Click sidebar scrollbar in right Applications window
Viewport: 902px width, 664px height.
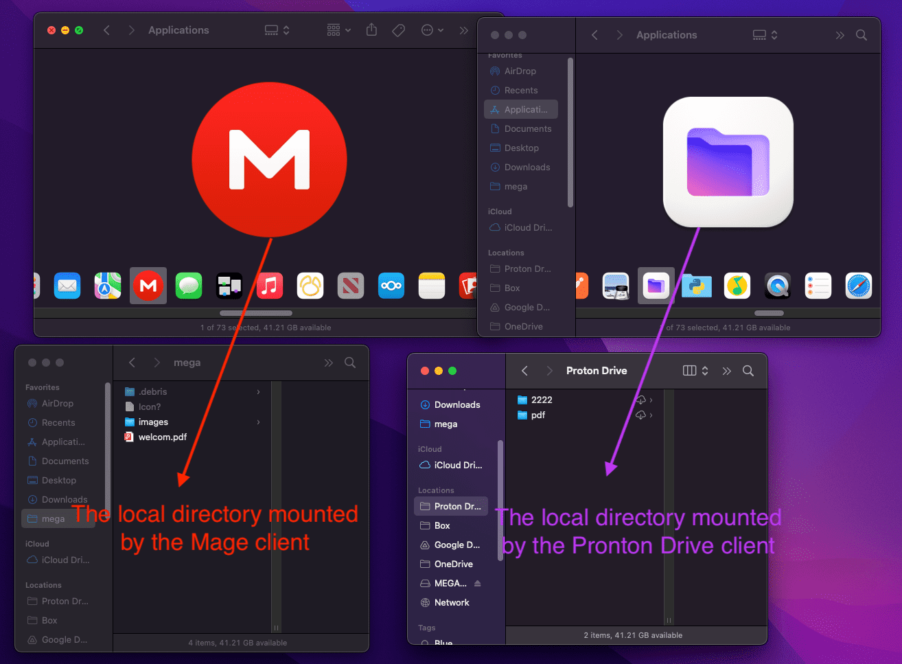tap(570, 133)
